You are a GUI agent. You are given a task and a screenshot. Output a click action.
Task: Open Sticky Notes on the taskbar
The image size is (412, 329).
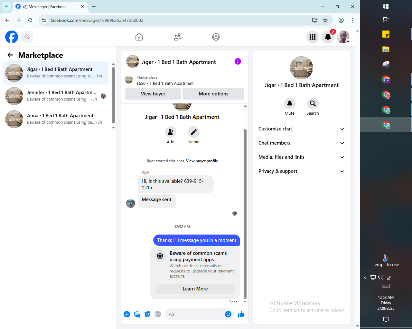tap(386, 34)
